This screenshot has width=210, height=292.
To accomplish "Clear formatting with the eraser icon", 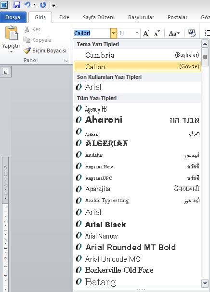I will (x=192, y=33).
